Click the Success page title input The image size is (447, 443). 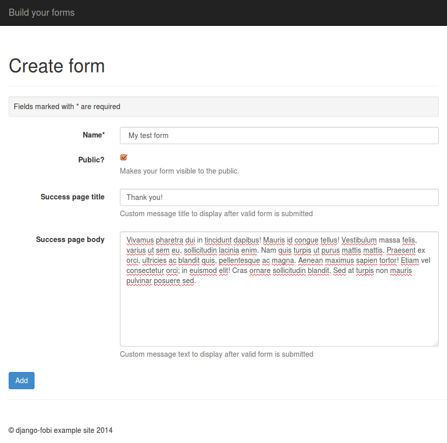(279, 197)
